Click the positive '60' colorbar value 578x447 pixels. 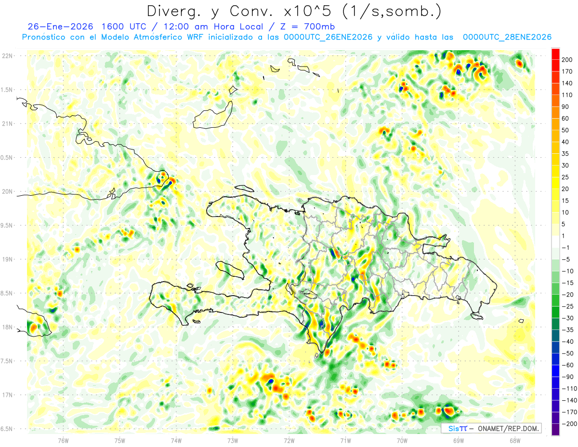coord(566,118)
